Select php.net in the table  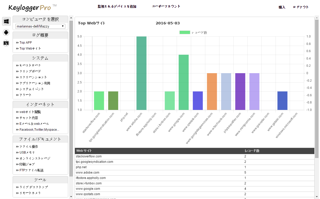pyautogui.click(x=81, y=167)
